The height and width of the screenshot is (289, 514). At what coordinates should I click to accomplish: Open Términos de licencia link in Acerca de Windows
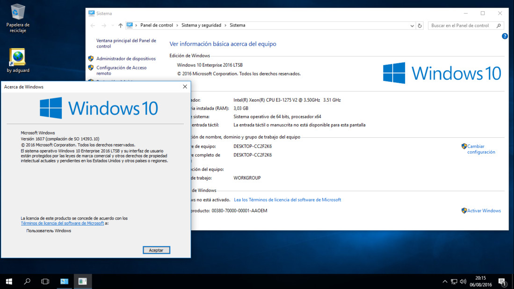(x=62, y=223)
